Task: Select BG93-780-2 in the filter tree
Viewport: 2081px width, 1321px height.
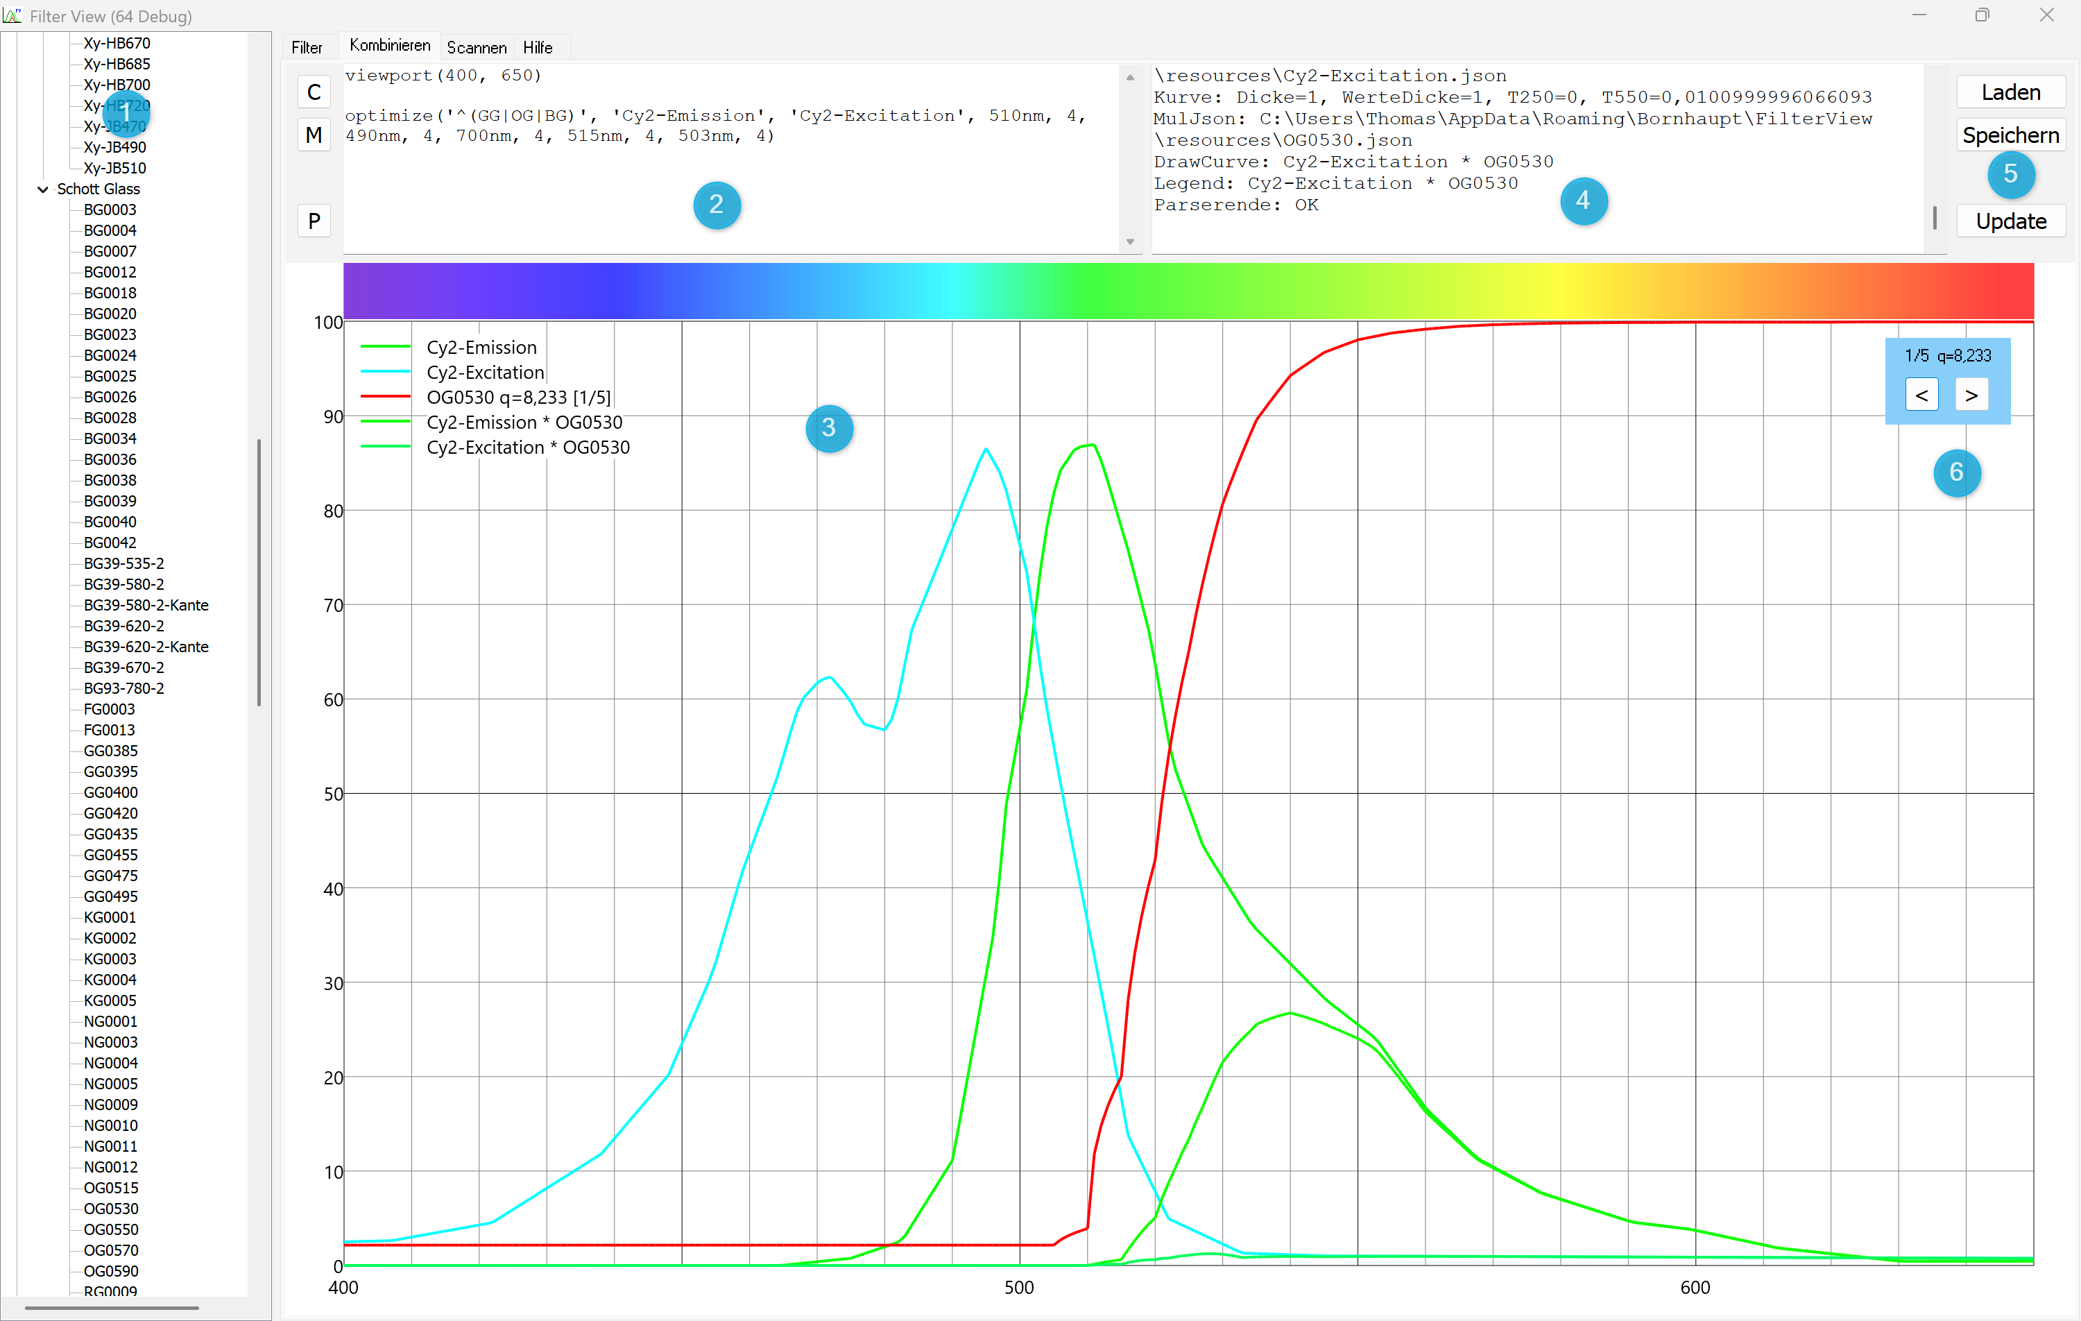Action: (123, 689)
